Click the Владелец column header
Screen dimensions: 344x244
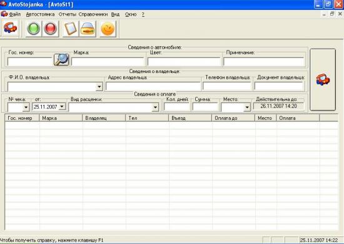pos(104,118)
